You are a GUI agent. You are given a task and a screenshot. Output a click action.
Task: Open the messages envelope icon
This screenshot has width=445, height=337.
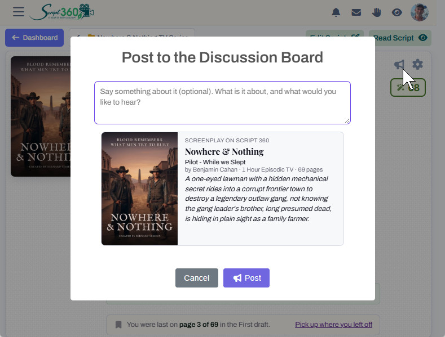click(x=356, y=12)
